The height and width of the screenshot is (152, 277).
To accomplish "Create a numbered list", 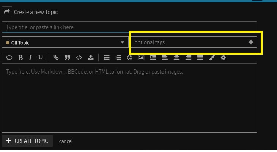I will [x=118, y=58].
